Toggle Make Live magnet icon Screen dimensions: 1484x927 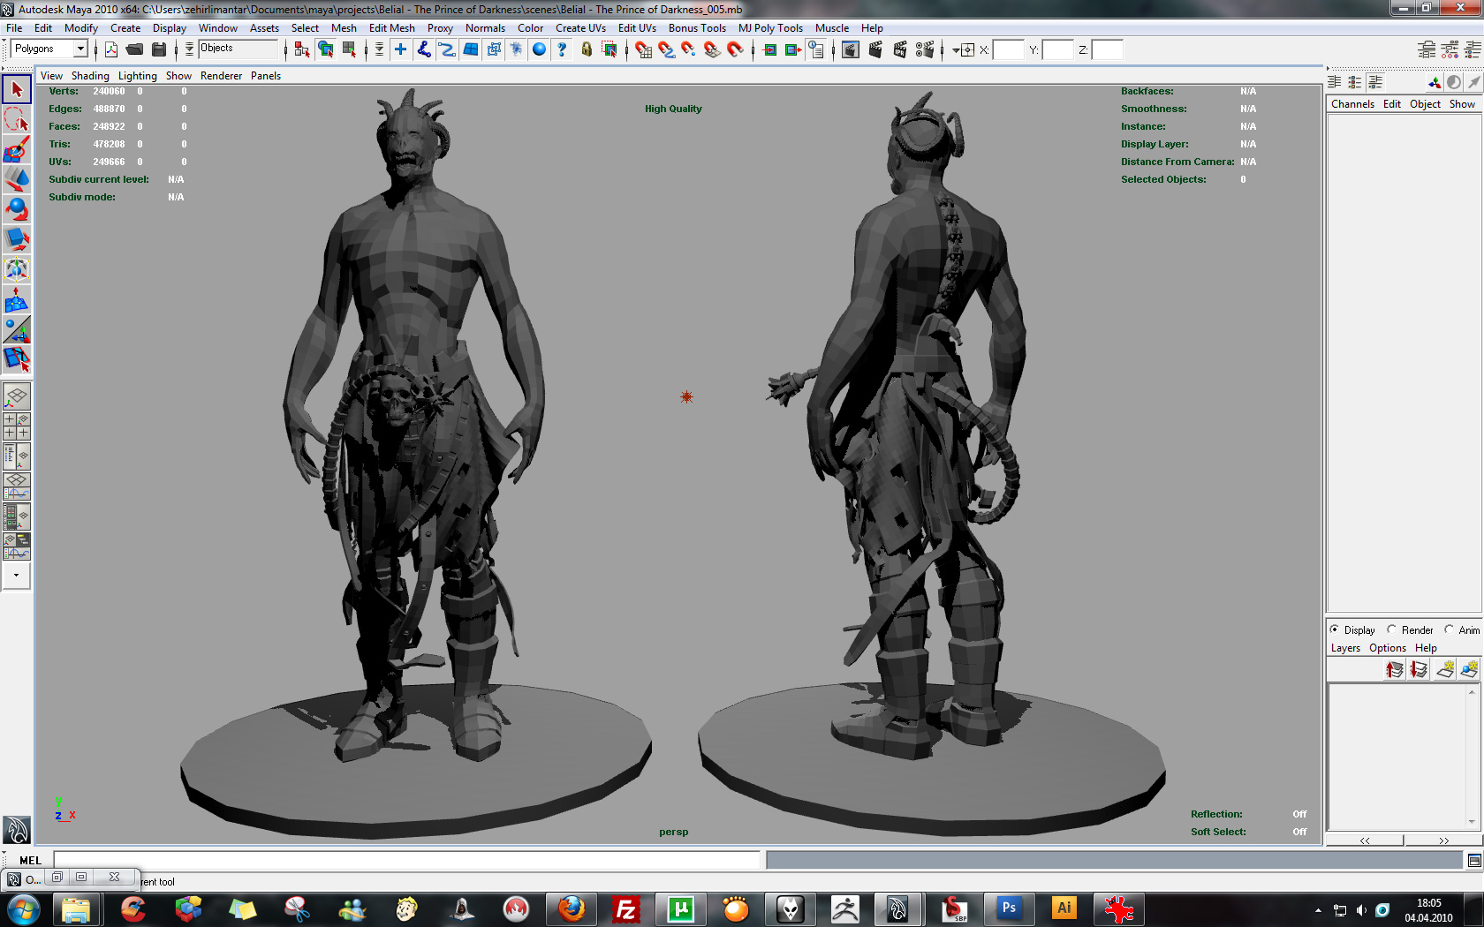(x=735, y=49)
